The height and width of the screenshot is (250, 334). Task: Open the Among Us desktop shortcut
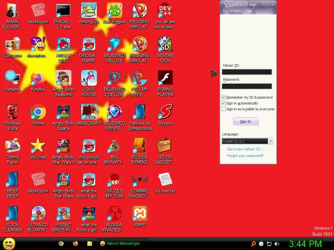[x=89, y=13]
